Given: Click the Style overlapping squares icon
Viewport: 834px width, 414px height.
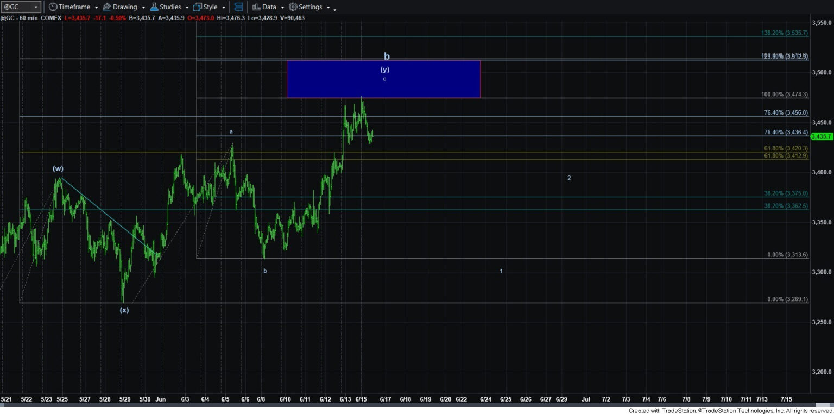Looking at the screenshot, I should (198, 7).
